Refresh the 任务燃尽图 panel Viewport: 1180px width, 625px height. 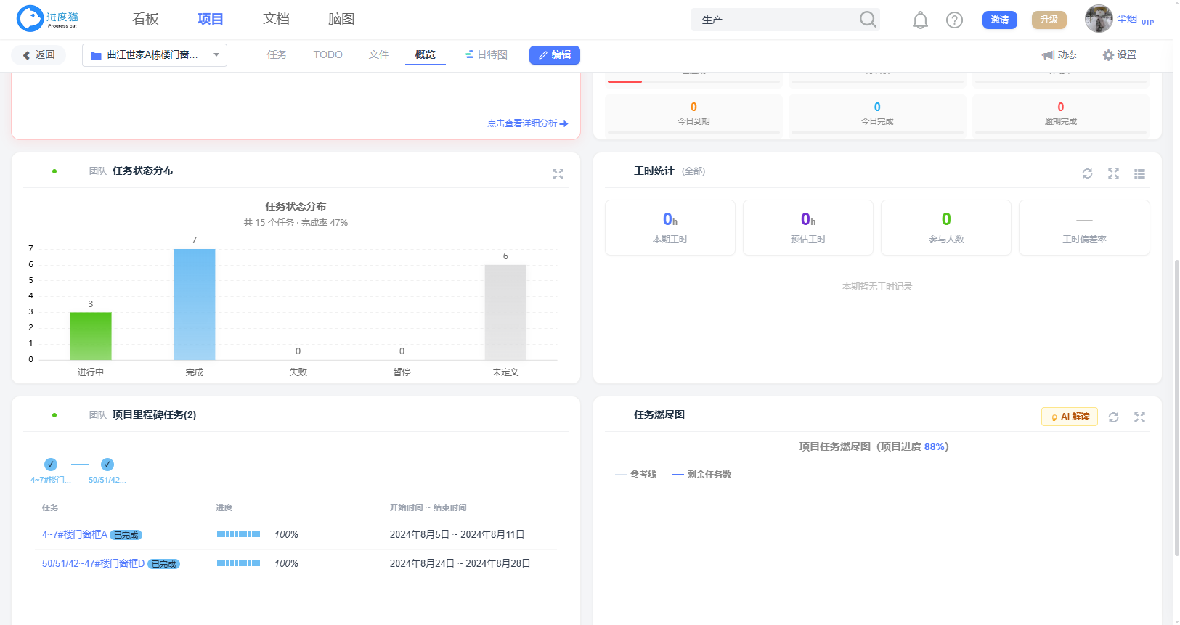click(1113, 417)
